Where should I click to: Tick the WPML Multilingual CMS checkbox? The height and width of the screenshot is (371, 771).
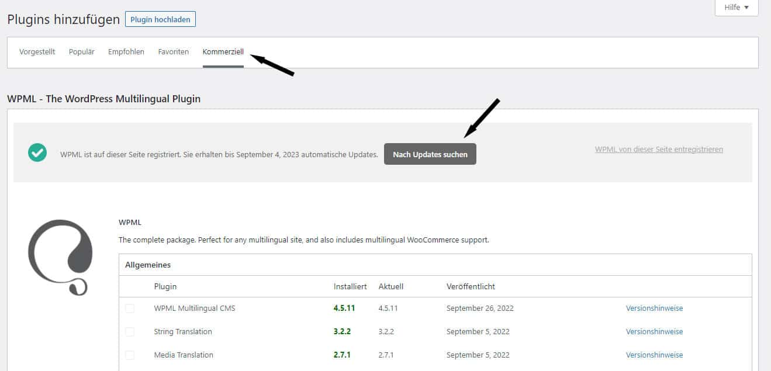[130, 308]
